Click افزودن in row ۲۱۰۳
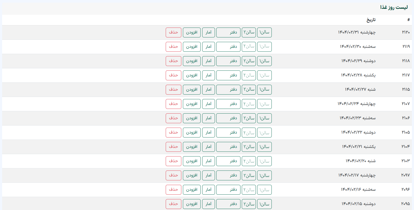Screen dimensions: 414x210 coord(192,161)
